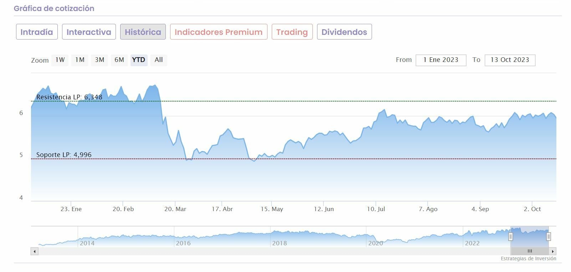Click the right navigator range handle
Image resolution: width=571 pixels, height=272 pixels.
click(549, 236)
